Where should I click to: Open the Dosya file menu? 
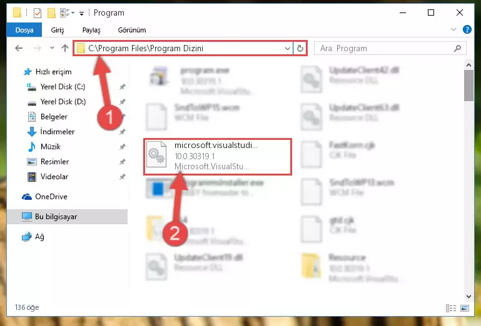[24, 30]
